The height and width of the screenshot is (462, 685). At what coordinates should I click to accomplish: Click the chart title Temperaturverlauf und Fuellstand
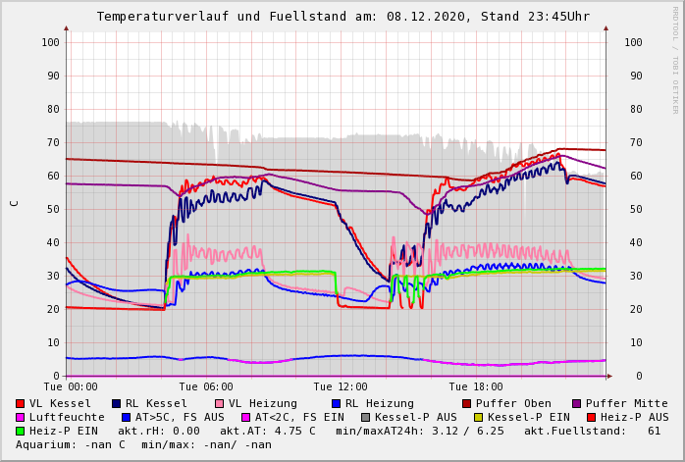click(342, 17)
